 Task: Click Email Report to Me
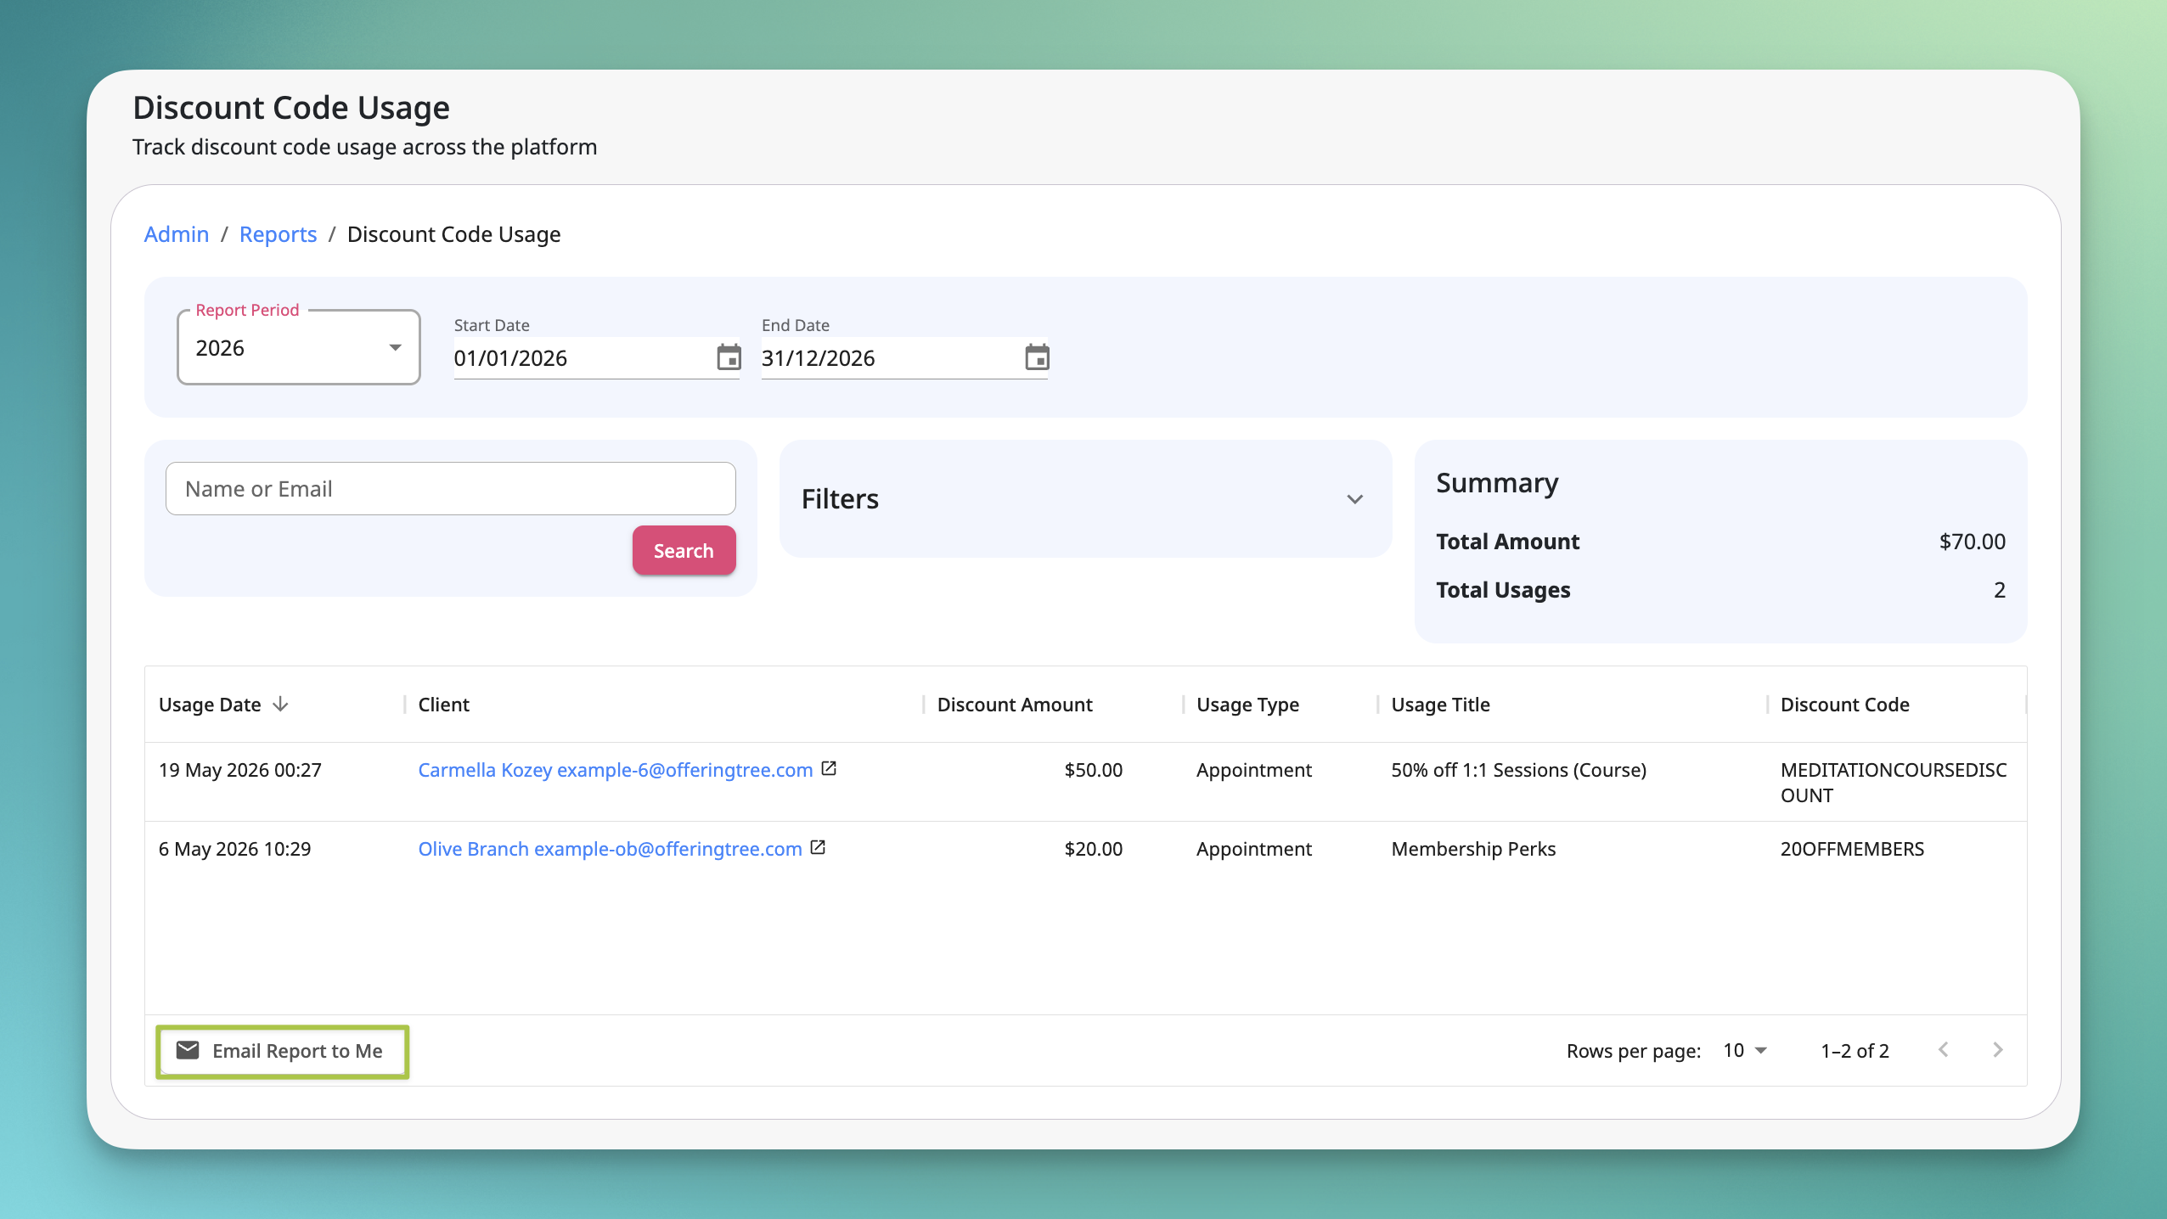pos(283,1051)
